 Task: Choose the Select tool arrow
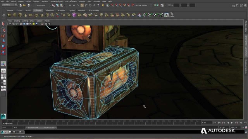pyautogui.click(x=3, y=24)
